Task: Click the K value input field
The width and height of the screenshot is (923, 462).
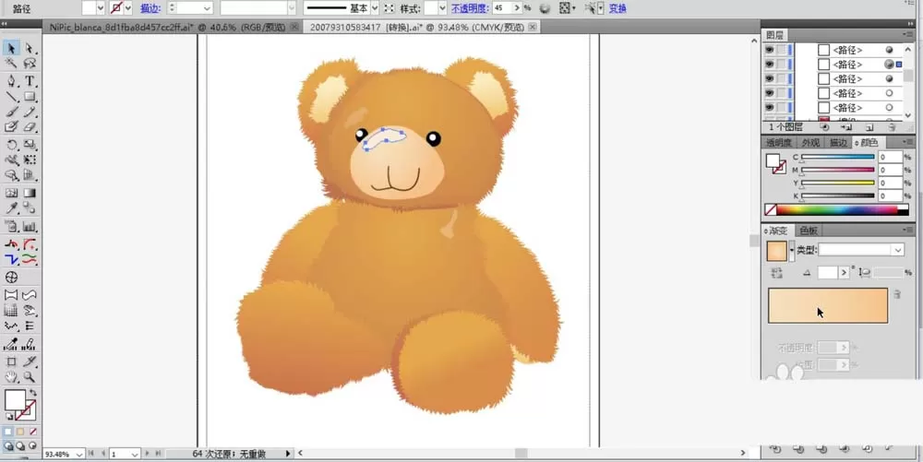Action: (x=890, y=196)
